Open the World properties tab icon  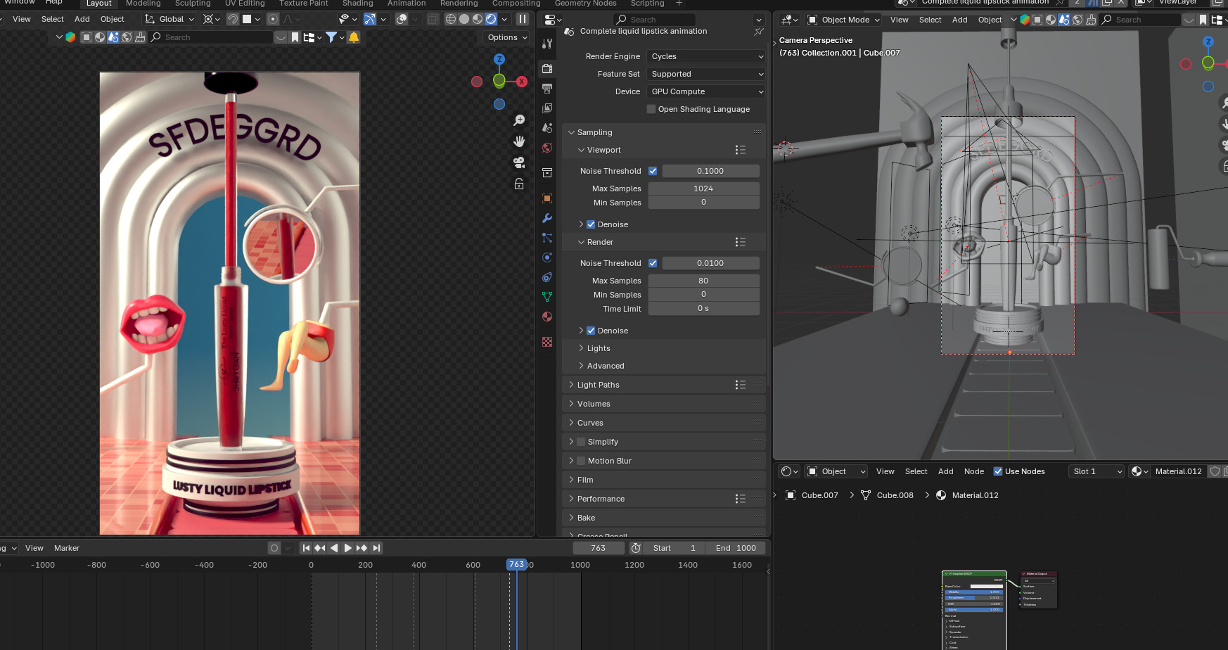547,148
